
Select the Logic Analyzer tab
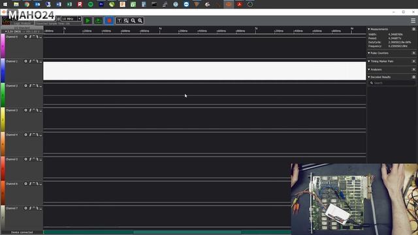[x=22, y=23]
